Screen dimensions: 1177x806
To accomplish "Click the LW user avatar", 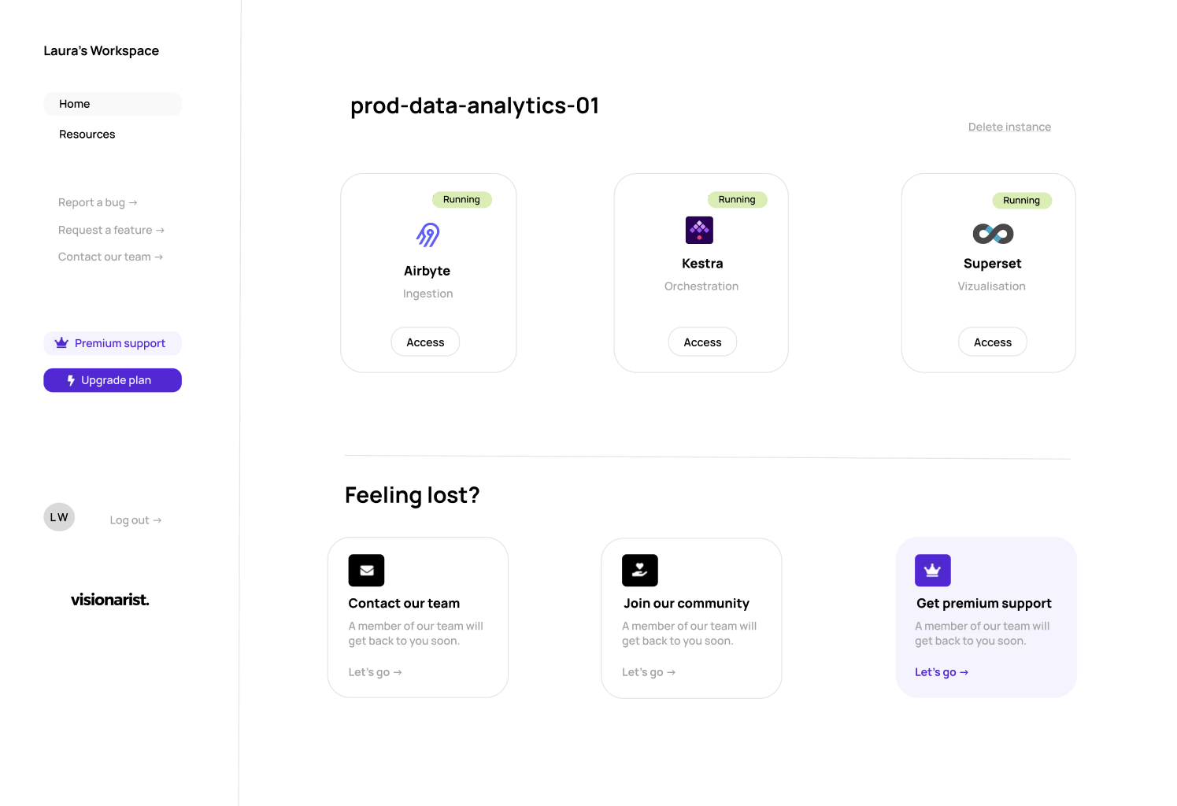I will [59, 517].
